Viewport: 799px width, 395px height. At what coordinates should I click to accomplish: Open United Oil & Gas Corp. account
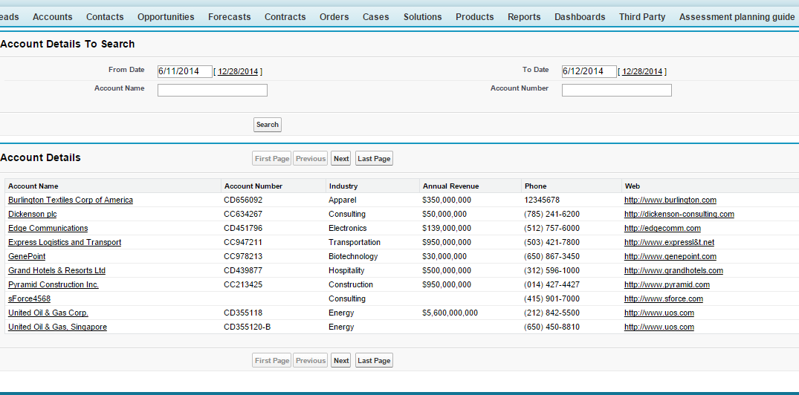(48, 313)
